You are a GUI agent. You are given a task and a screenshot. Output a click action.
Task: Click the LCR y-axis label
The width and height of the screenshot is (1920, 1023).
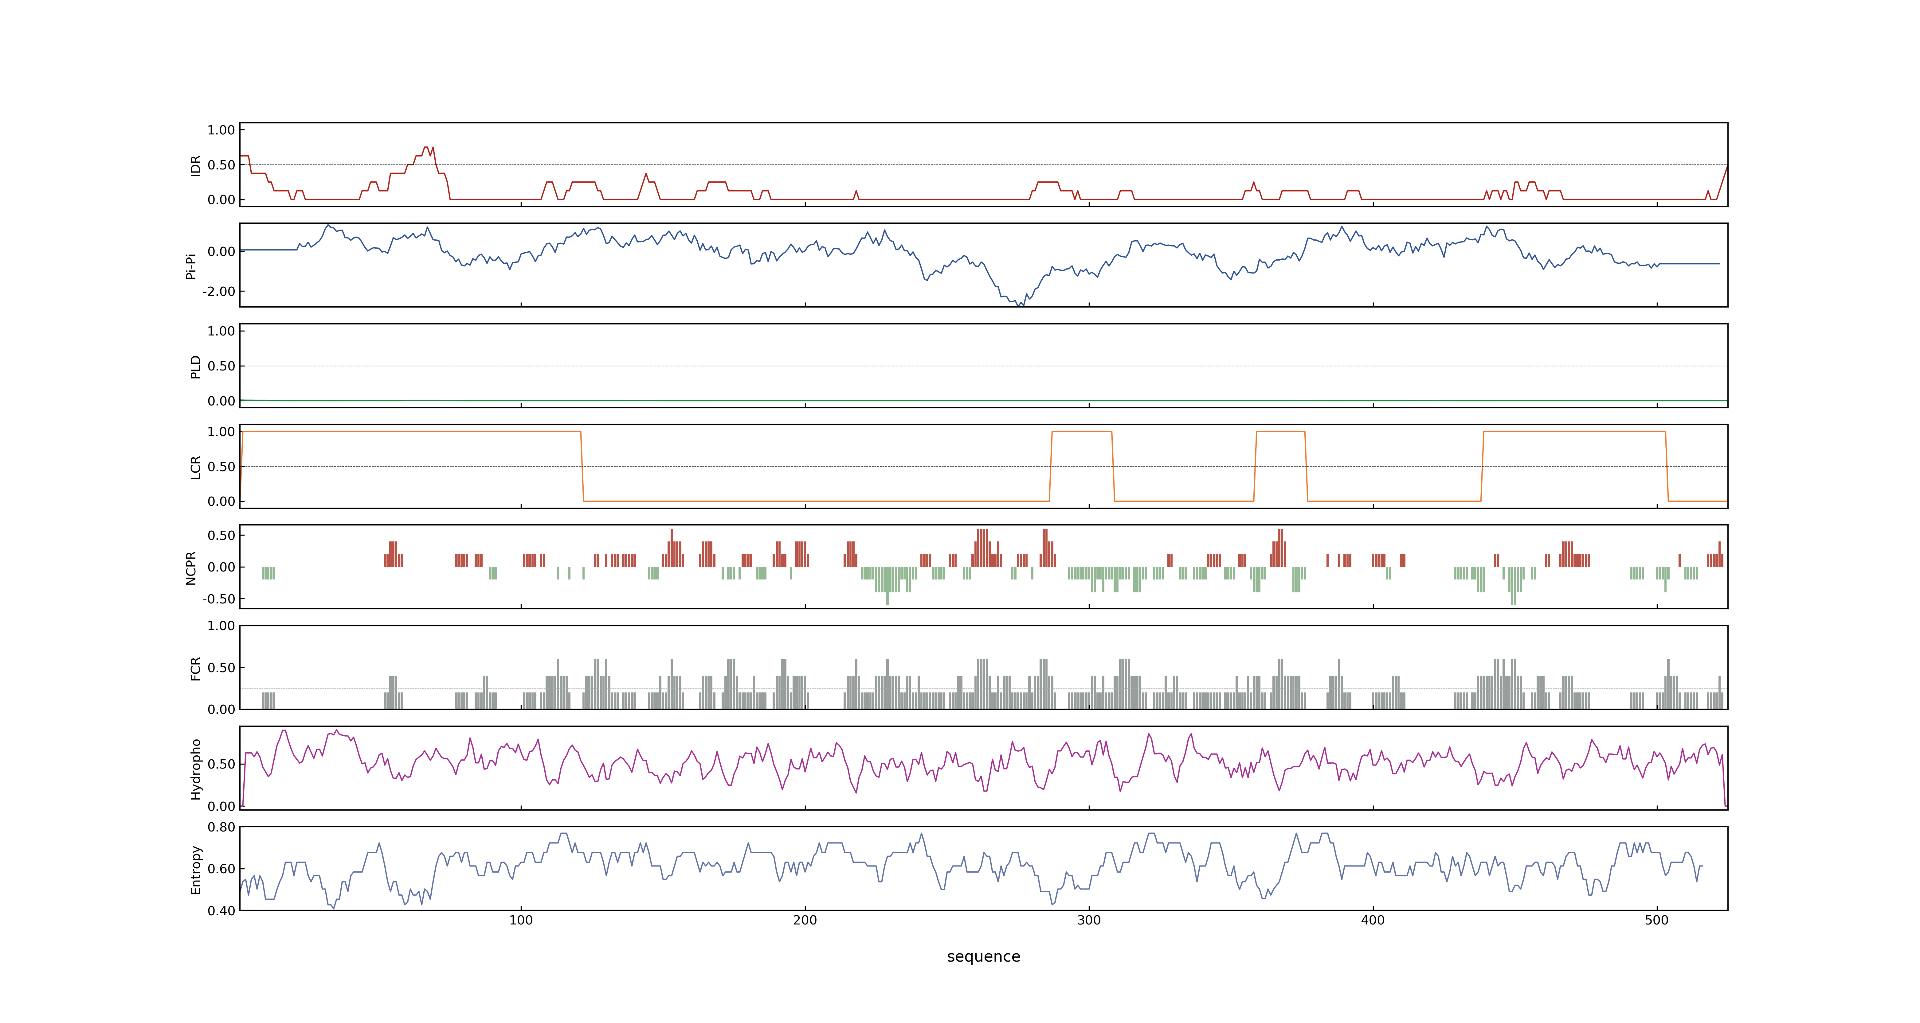coord(196,467)
